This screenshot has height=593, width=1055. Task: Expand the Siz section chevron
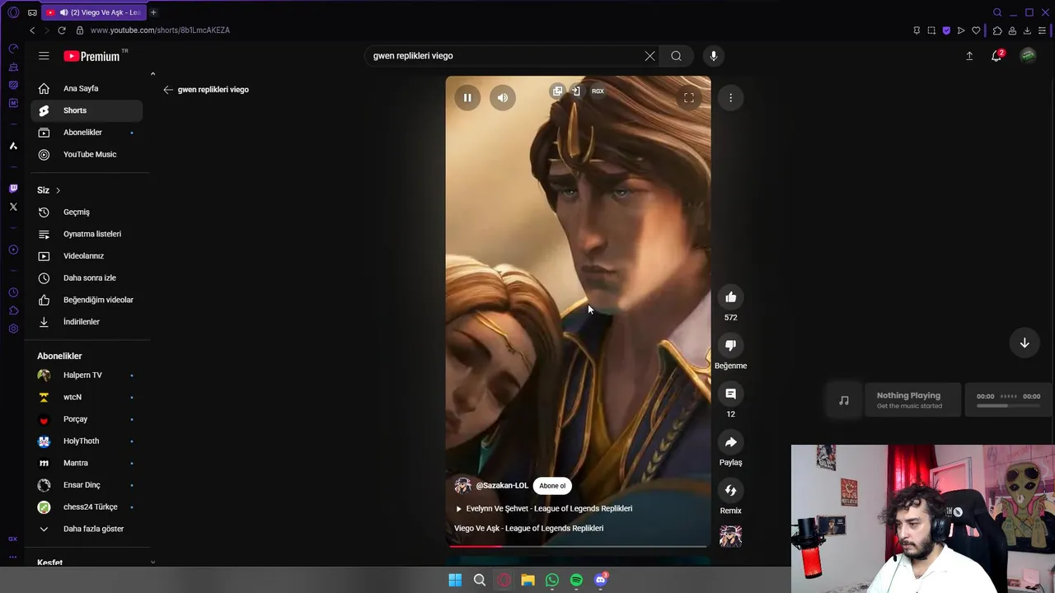click(58, 190)
